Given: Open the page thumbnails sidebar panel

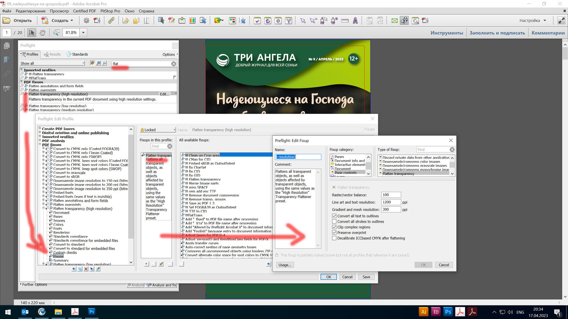Looking at the screenshot, I should pos(6,46).
